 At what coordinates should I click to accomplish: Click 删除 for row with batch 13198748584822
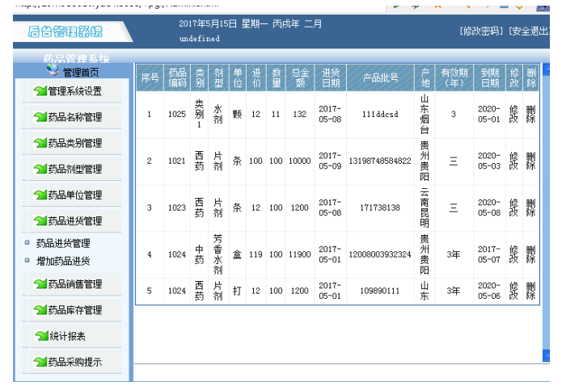[530, 161]
